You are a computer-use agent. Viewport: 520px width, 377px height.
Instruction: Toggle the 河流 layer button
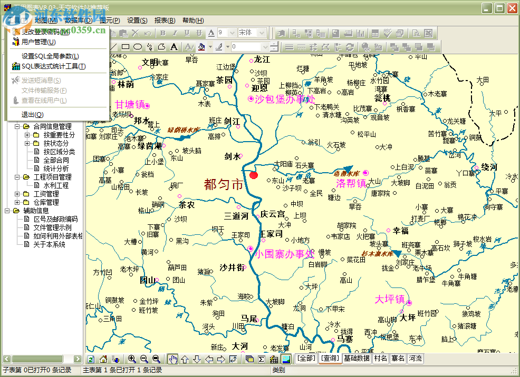point(415,359)
